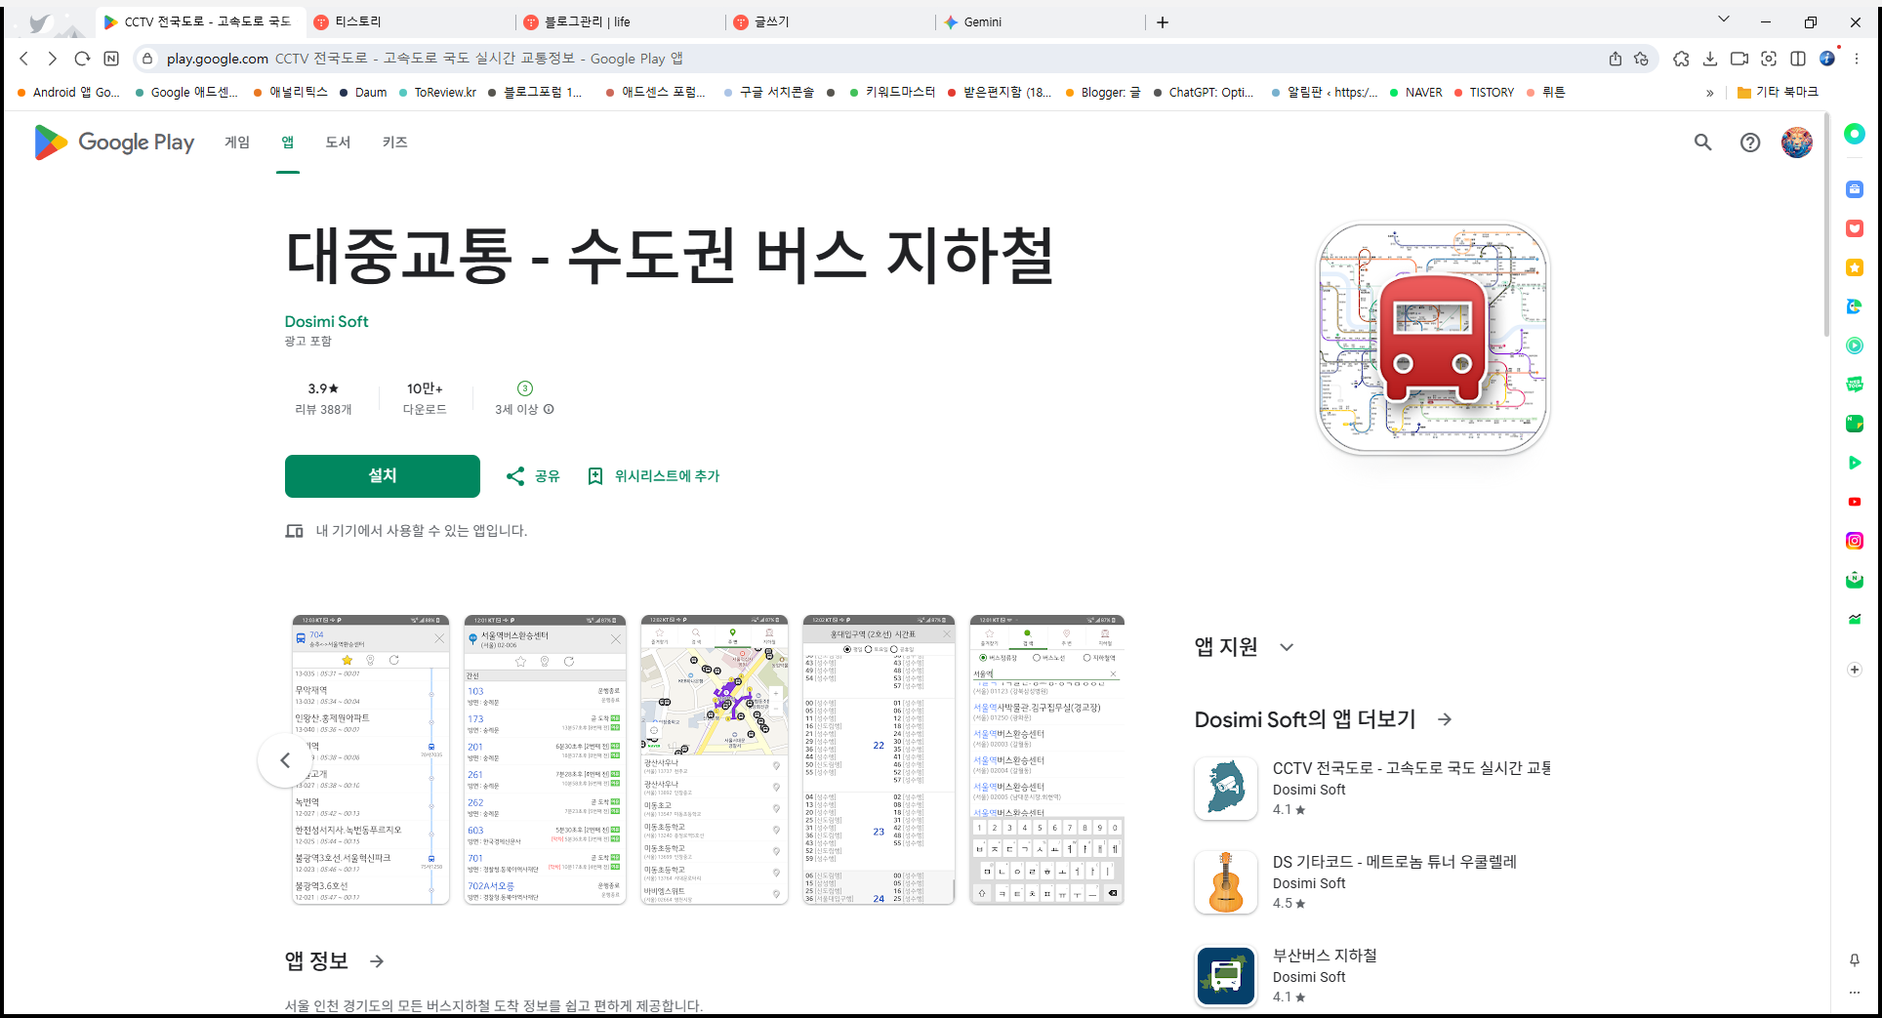Click the share page icon in address bar
The width and height of the screenshot is (1882, 1018).
(1616, 59)
